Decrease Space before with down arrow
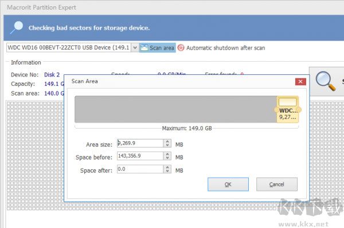344x228 pixels. coord(167,158)
